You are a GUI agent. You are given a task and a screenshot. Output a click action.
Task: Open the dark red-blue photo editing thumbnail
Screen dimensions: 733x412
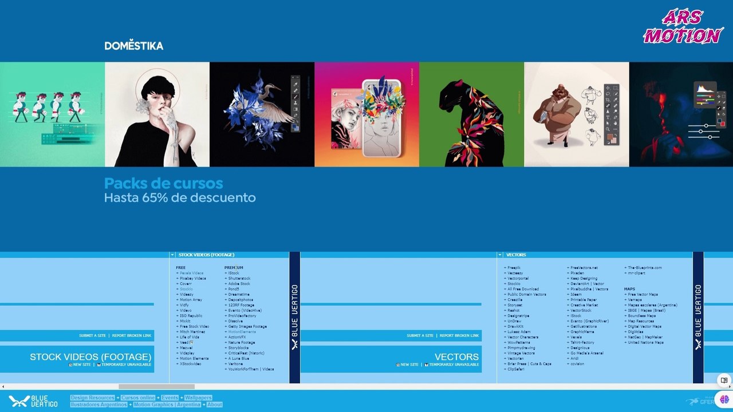(681, 114)
